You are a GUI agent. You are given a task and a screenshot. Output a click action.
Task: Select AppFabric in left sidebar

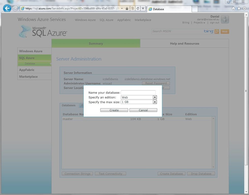pyautogui.click(x=34, y=70)
